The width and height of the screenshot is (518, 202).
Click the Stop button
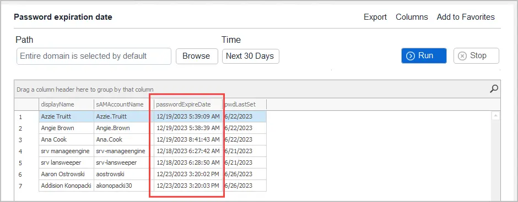pyautogui.click(x=476, y=55)
